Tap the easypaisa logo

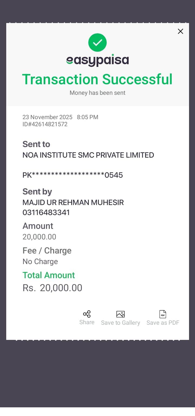(x=97, y=60)
